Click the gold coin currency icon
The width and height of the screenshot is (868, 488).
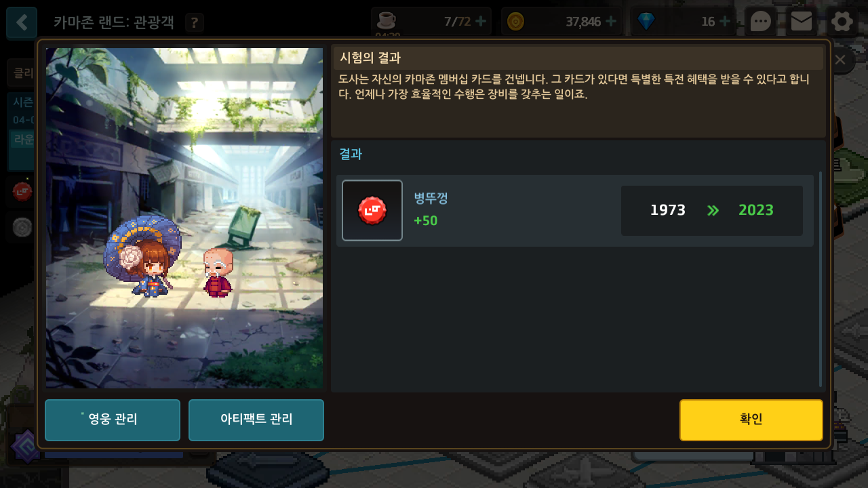click(516, 22)
